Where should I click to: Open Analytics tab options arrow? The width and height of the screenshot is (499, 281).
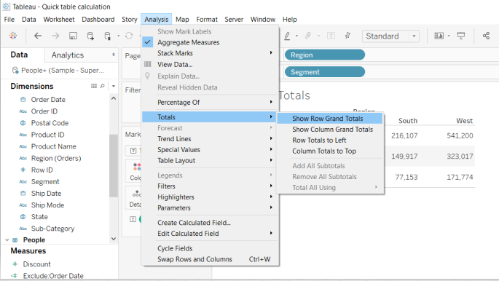click(x=114, y=55)
